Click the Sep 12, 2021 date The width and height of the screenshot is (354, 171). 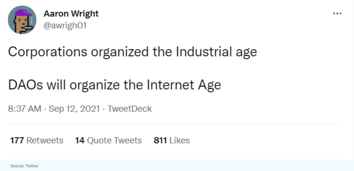click(74, 108)
